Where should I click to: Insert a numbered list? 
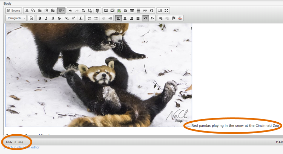pyautogui.click(x=89, y=18)
